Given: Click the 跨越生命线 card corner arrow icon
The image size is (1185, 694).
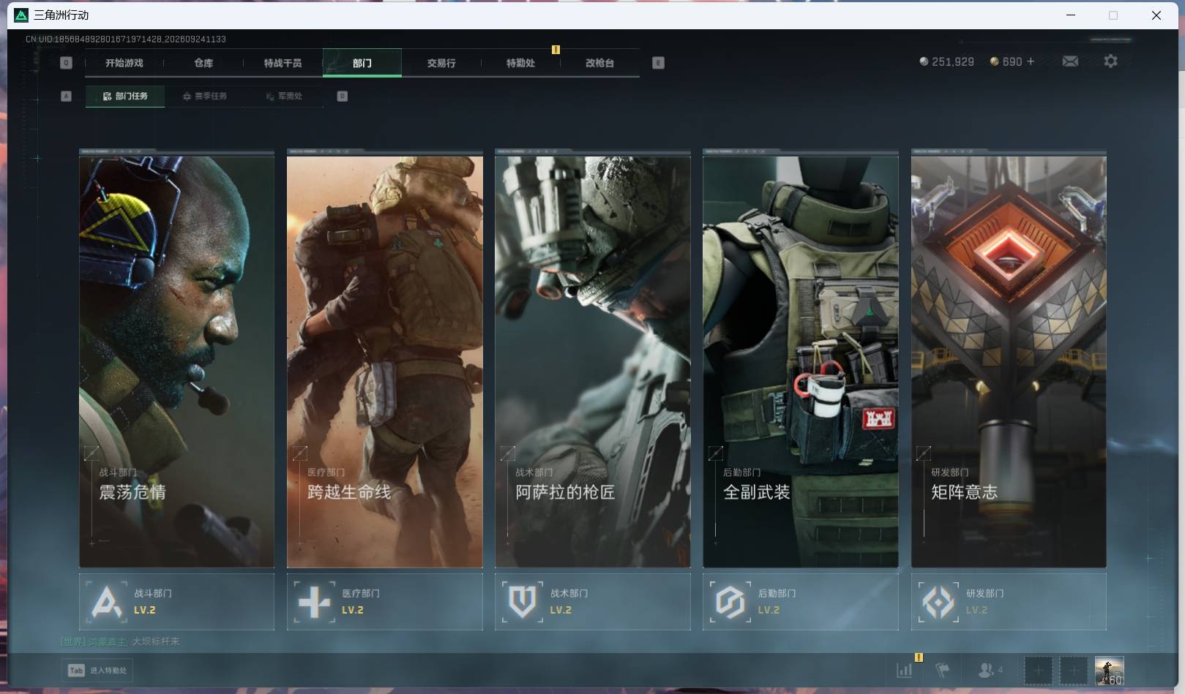Looking at the screenshot, I should tap(299, 453).
